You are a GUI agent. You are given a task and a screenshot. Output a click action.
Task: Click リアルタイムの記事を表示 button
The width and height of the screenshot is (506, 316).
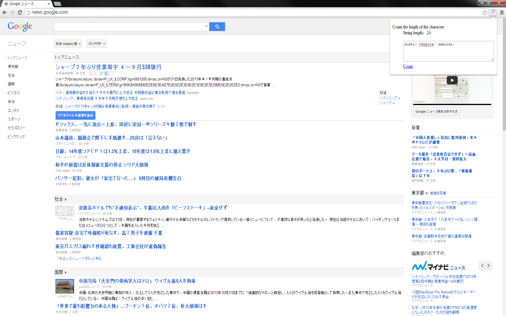click(76, 115)
